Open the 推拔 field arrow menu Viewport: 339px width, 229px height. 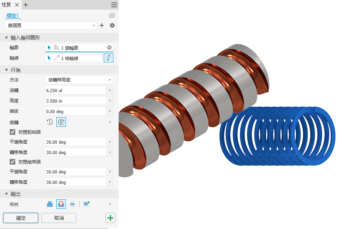tap(110, 111)
